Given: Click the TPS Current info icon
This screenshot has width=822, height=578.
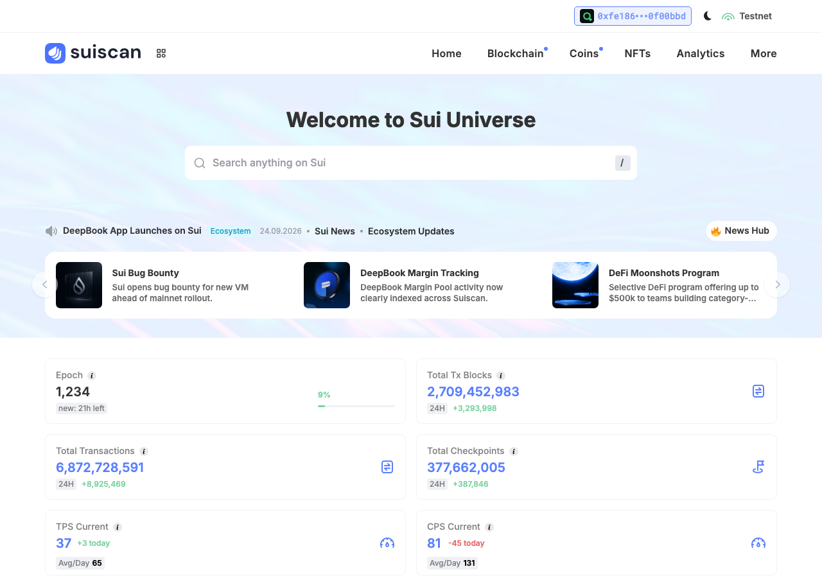Looking at the screenshot, I should 118,527.
